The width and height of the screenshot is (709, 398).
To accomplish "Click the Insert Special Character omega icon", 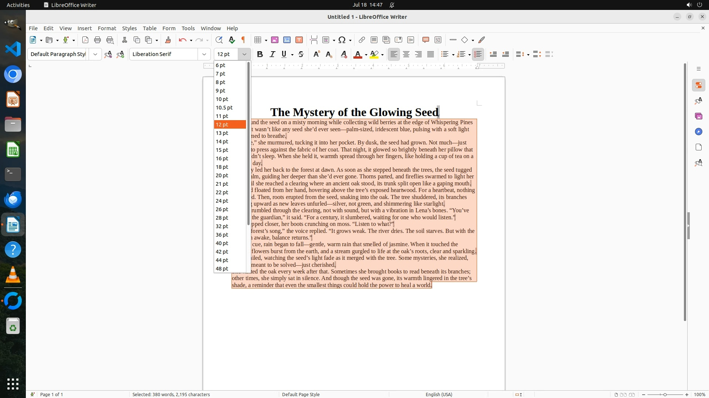I will [342, 40].
